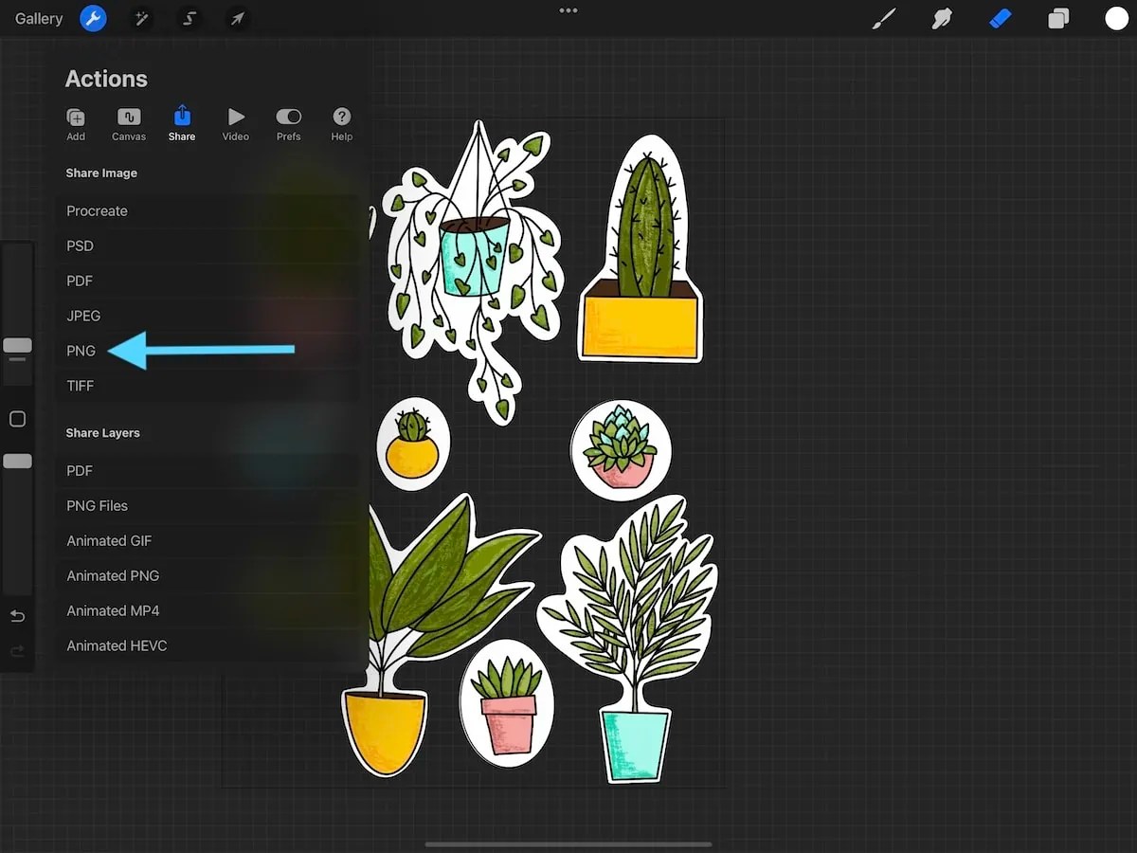Return to the Gallery
Viewport: 1137px width, 853px height.
(x=38, y=18)
